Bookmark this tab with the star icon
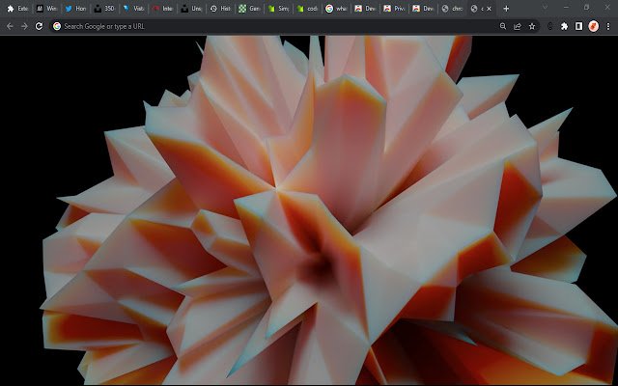The image size is (618, 386). click(532, 26)
